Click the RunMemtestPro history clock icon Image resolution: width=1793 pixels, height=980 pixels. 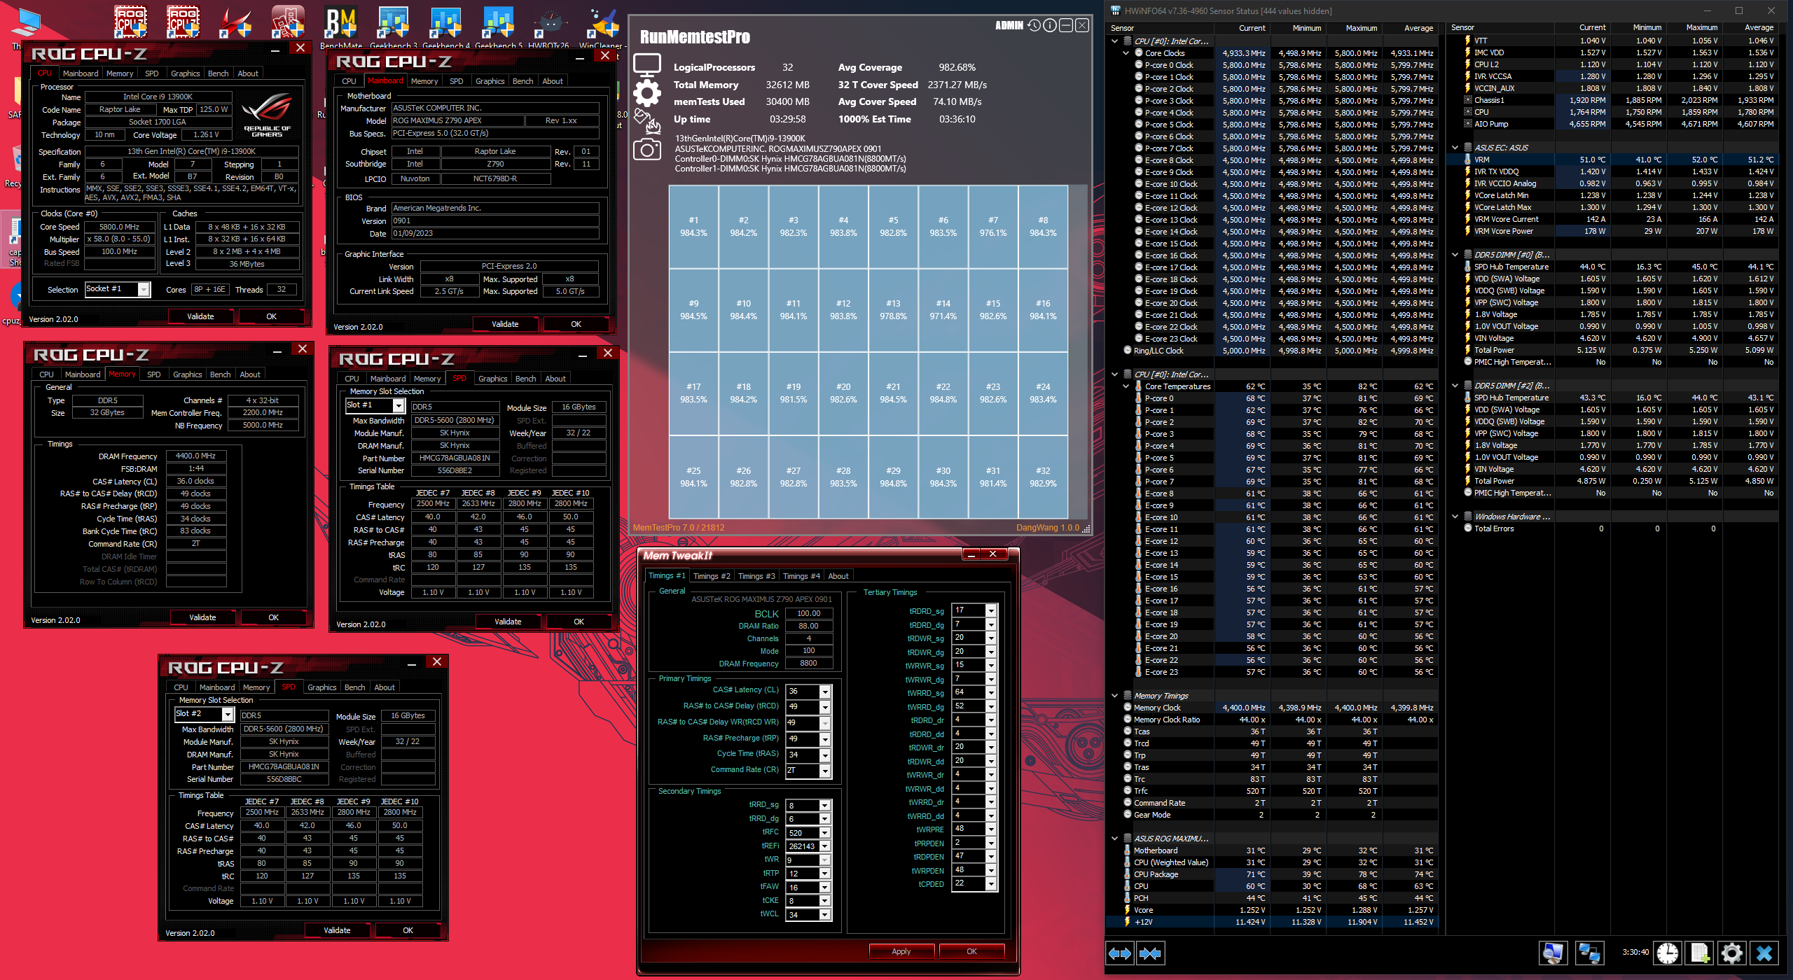(1034, 26)
